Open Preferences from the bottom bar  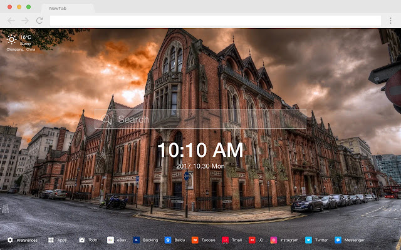coord(27,240)
